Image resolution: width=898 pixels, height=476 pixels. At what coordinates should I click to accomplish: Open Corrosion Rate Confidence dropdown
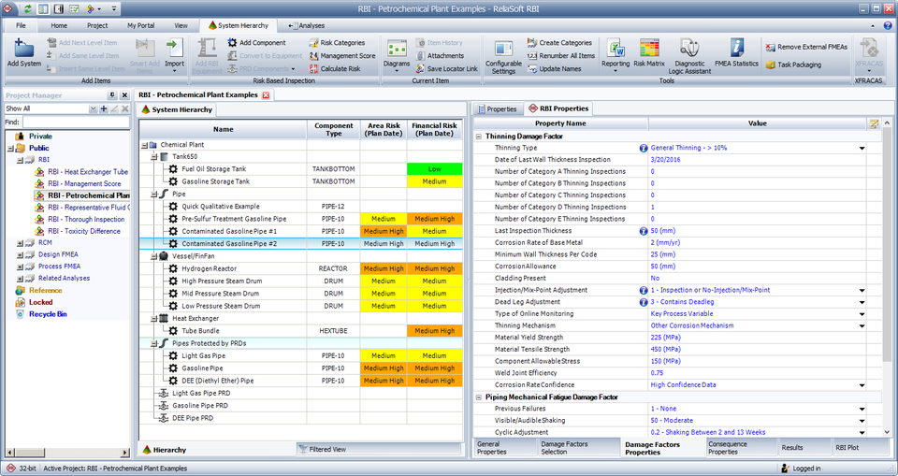point(862,385)
